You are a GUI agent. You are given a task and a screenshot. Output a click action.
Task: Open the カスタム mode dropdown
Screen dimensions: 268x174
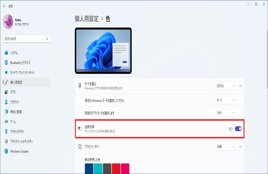[226, 86]
